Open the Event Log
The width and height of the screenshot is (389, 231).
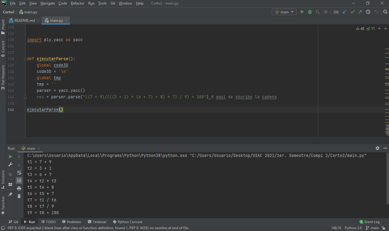370,222
